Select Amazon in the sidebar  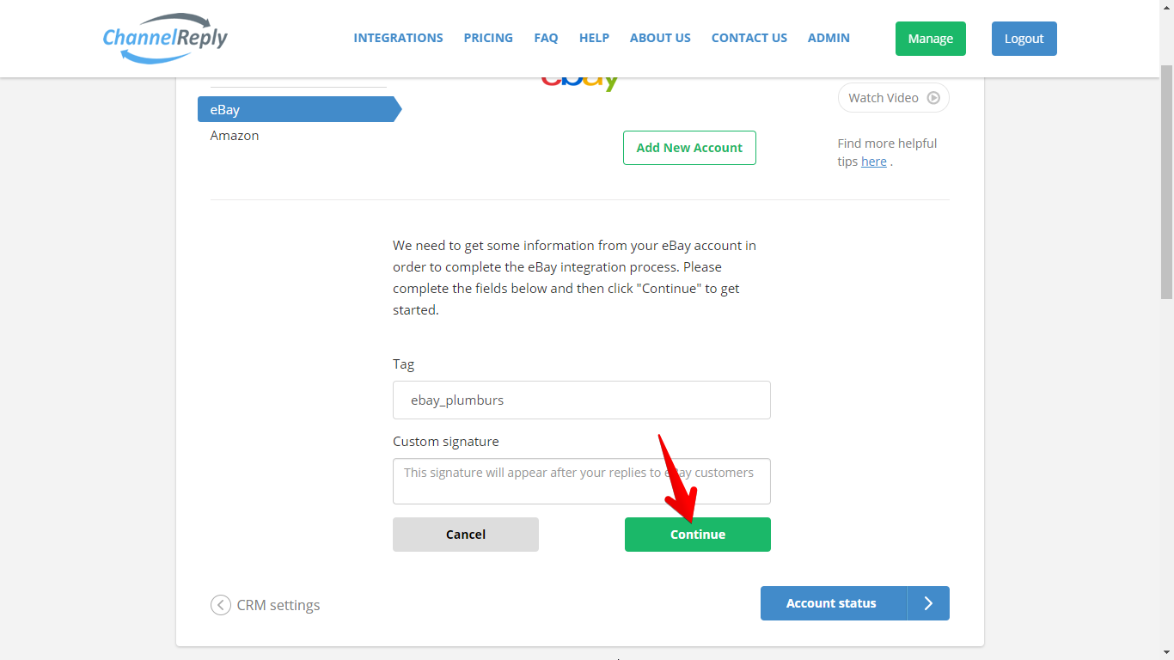235,136
